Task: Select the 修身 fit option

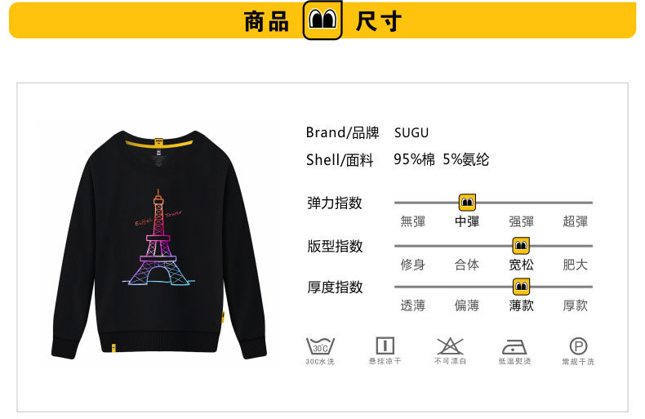Action: pyautogui.click(x=412, y=265)
